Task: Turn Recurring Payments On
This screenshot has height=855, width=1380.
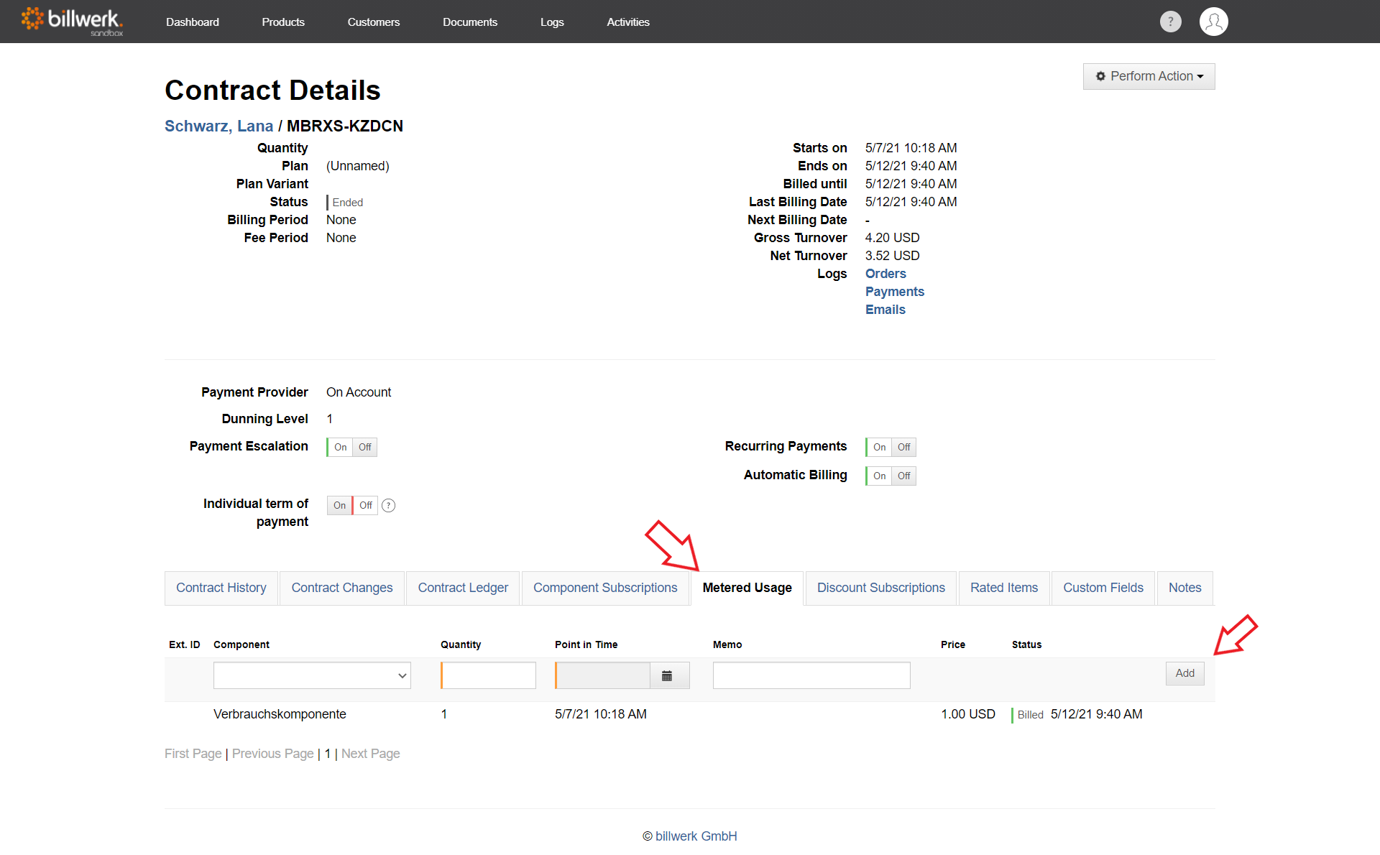Action: pyautogui.click(x=879, y=447)
